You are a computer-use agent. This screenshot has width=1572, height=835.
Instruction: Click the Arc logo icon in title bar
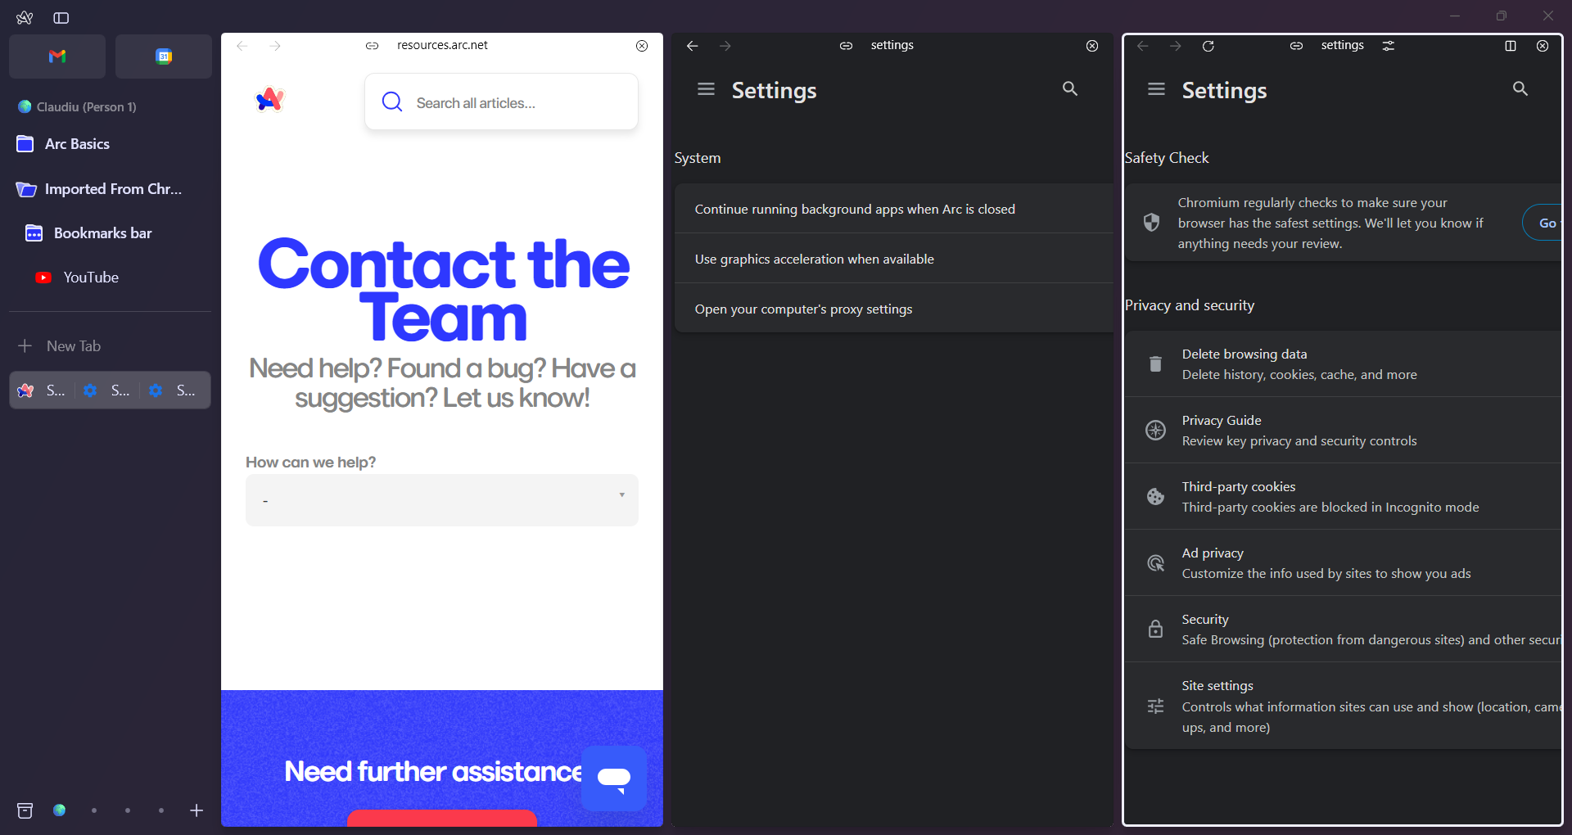(25, 17)
